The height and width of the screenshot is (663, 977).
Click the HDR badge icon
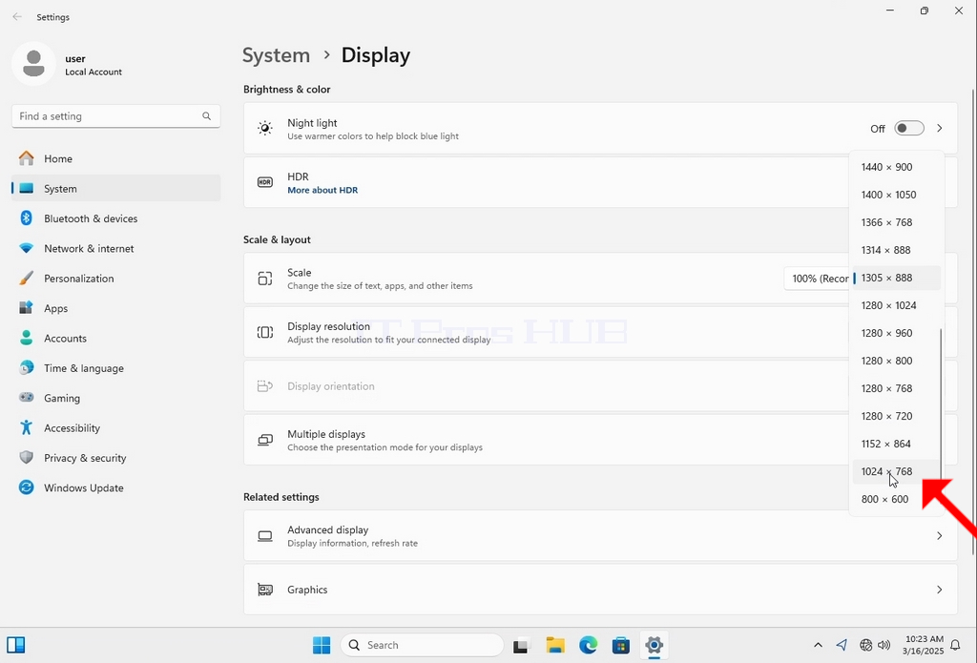265,182
